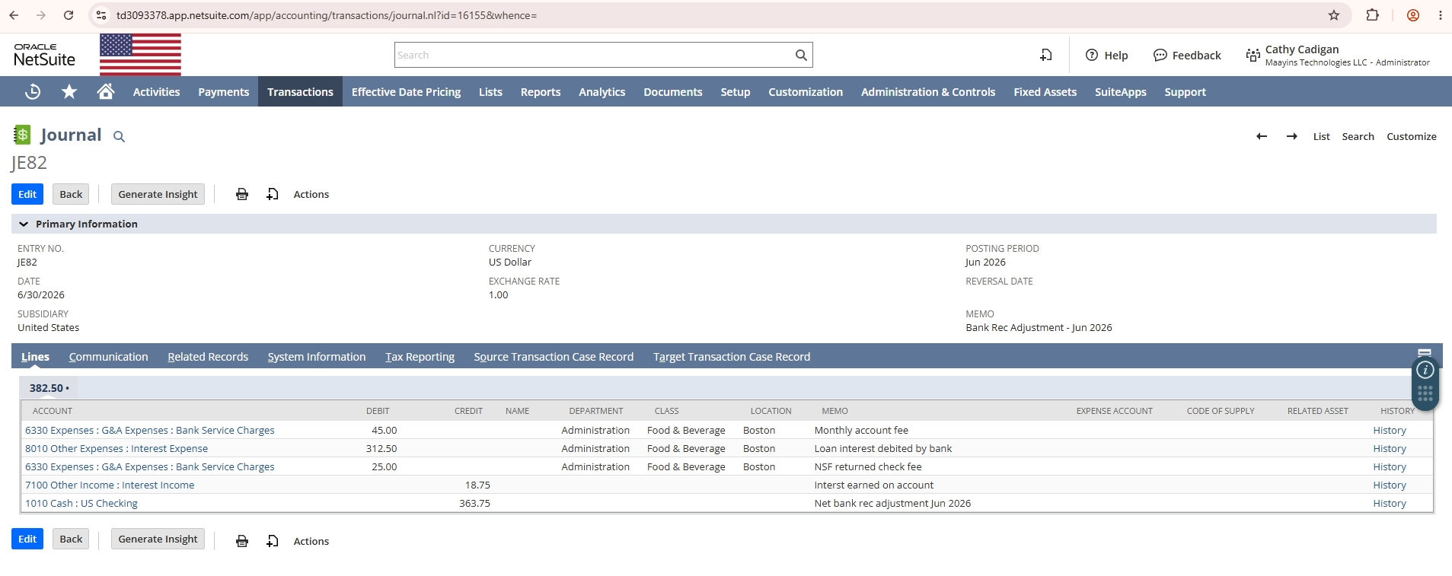Bookmark this page with the star icon

point(1334,15)
